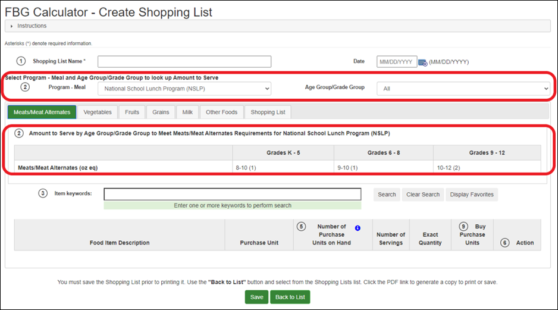Viewport: 558px width, 310px height.
Task: View the Shopping List tab
Action: click(x=268, y=112)
